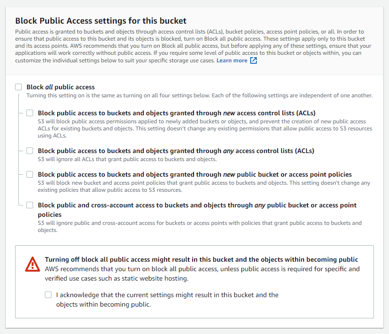Check blocking public access through any ACLs
Viewport: 389px width, 334px height.
[x=30, y=151]
